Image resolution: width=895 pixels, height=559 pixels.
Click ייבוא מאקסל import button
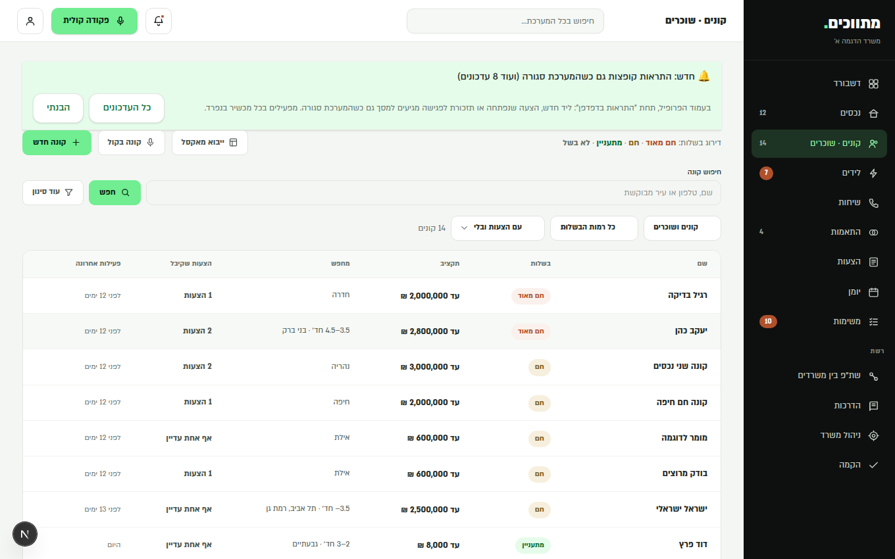(x=210, y=143)
